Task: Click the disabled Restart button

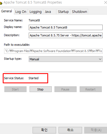Action: point(91,89)
